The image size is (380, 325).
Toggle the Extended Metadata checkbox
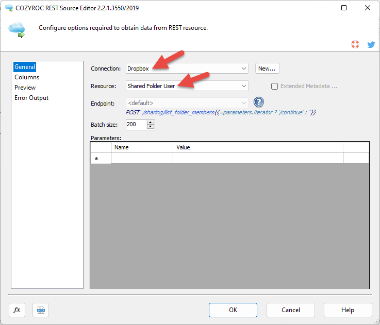(274, 86)
